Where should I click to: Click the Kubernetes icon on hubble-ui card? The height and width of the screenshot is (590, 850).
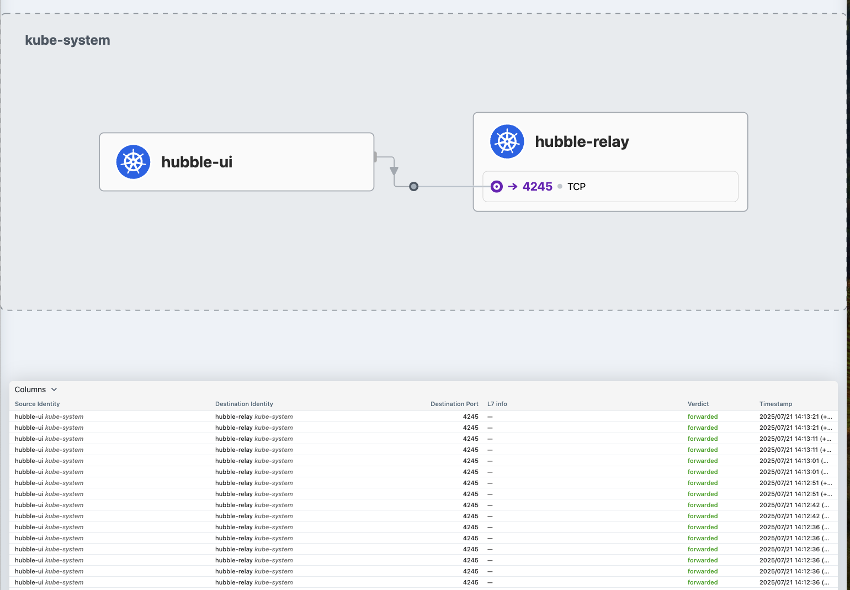133,162
